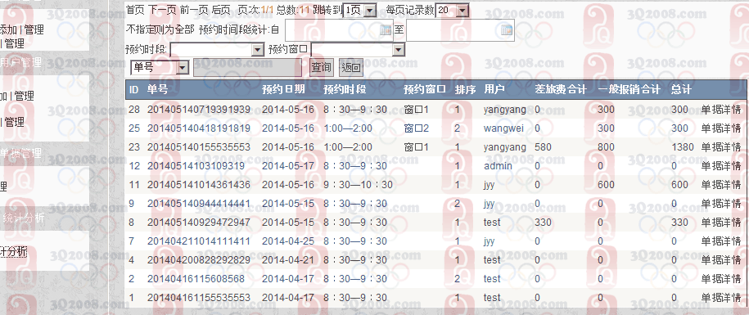The image size is (749, 315).
Task: Expand the 预约时段 dropdown
Action: click(258, 49)
